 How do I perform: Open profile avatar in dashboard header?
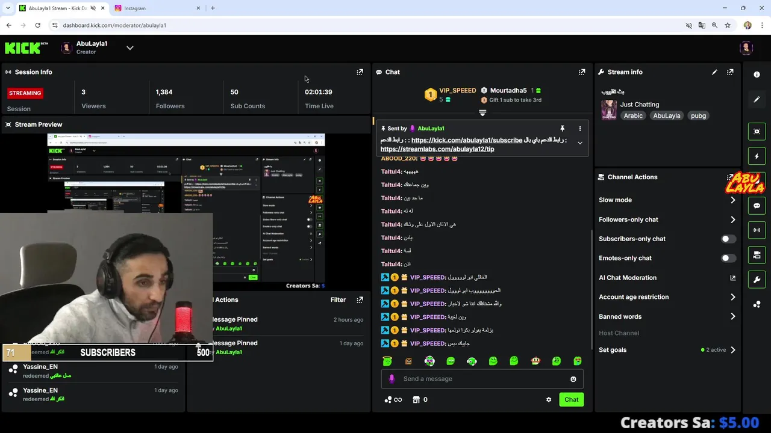tap(746, 48)
